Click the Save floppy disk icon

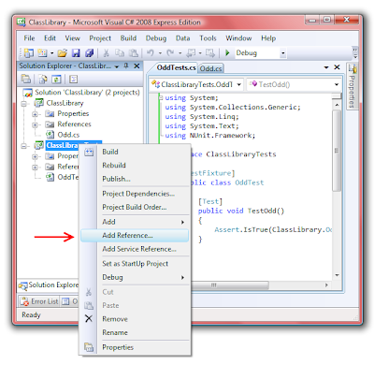coord(76,53)
